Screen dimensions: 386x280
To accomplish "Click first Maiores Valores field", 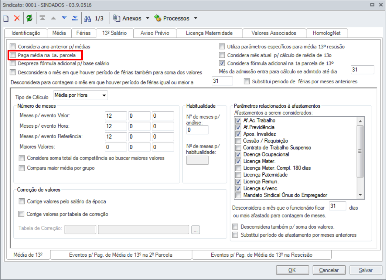I will (116, 147).
